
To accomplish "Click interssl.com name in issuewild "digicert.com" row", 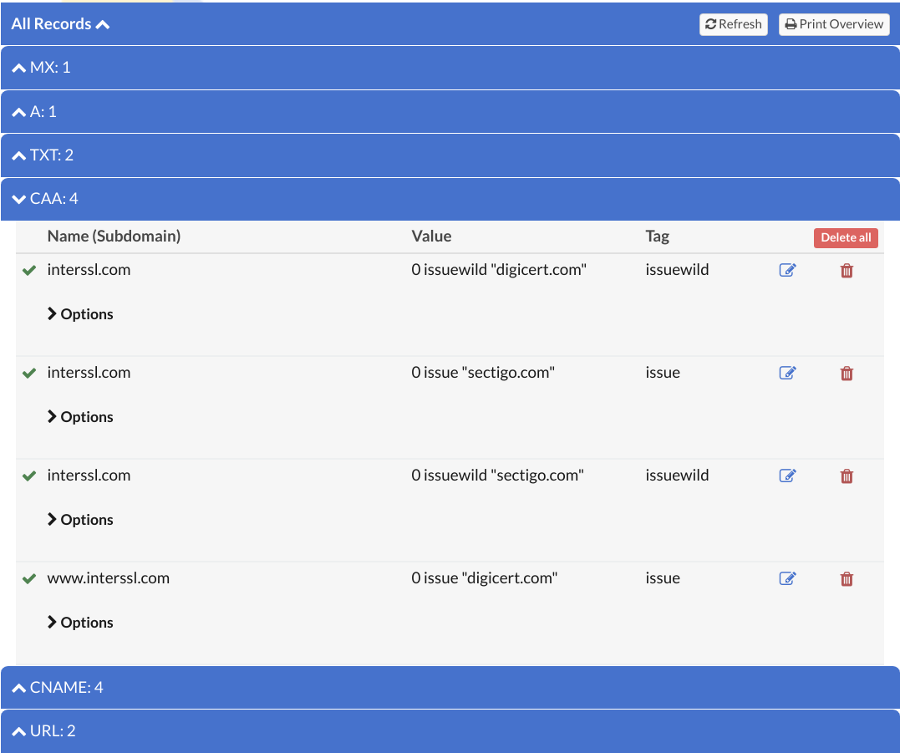I will point(89,270).
